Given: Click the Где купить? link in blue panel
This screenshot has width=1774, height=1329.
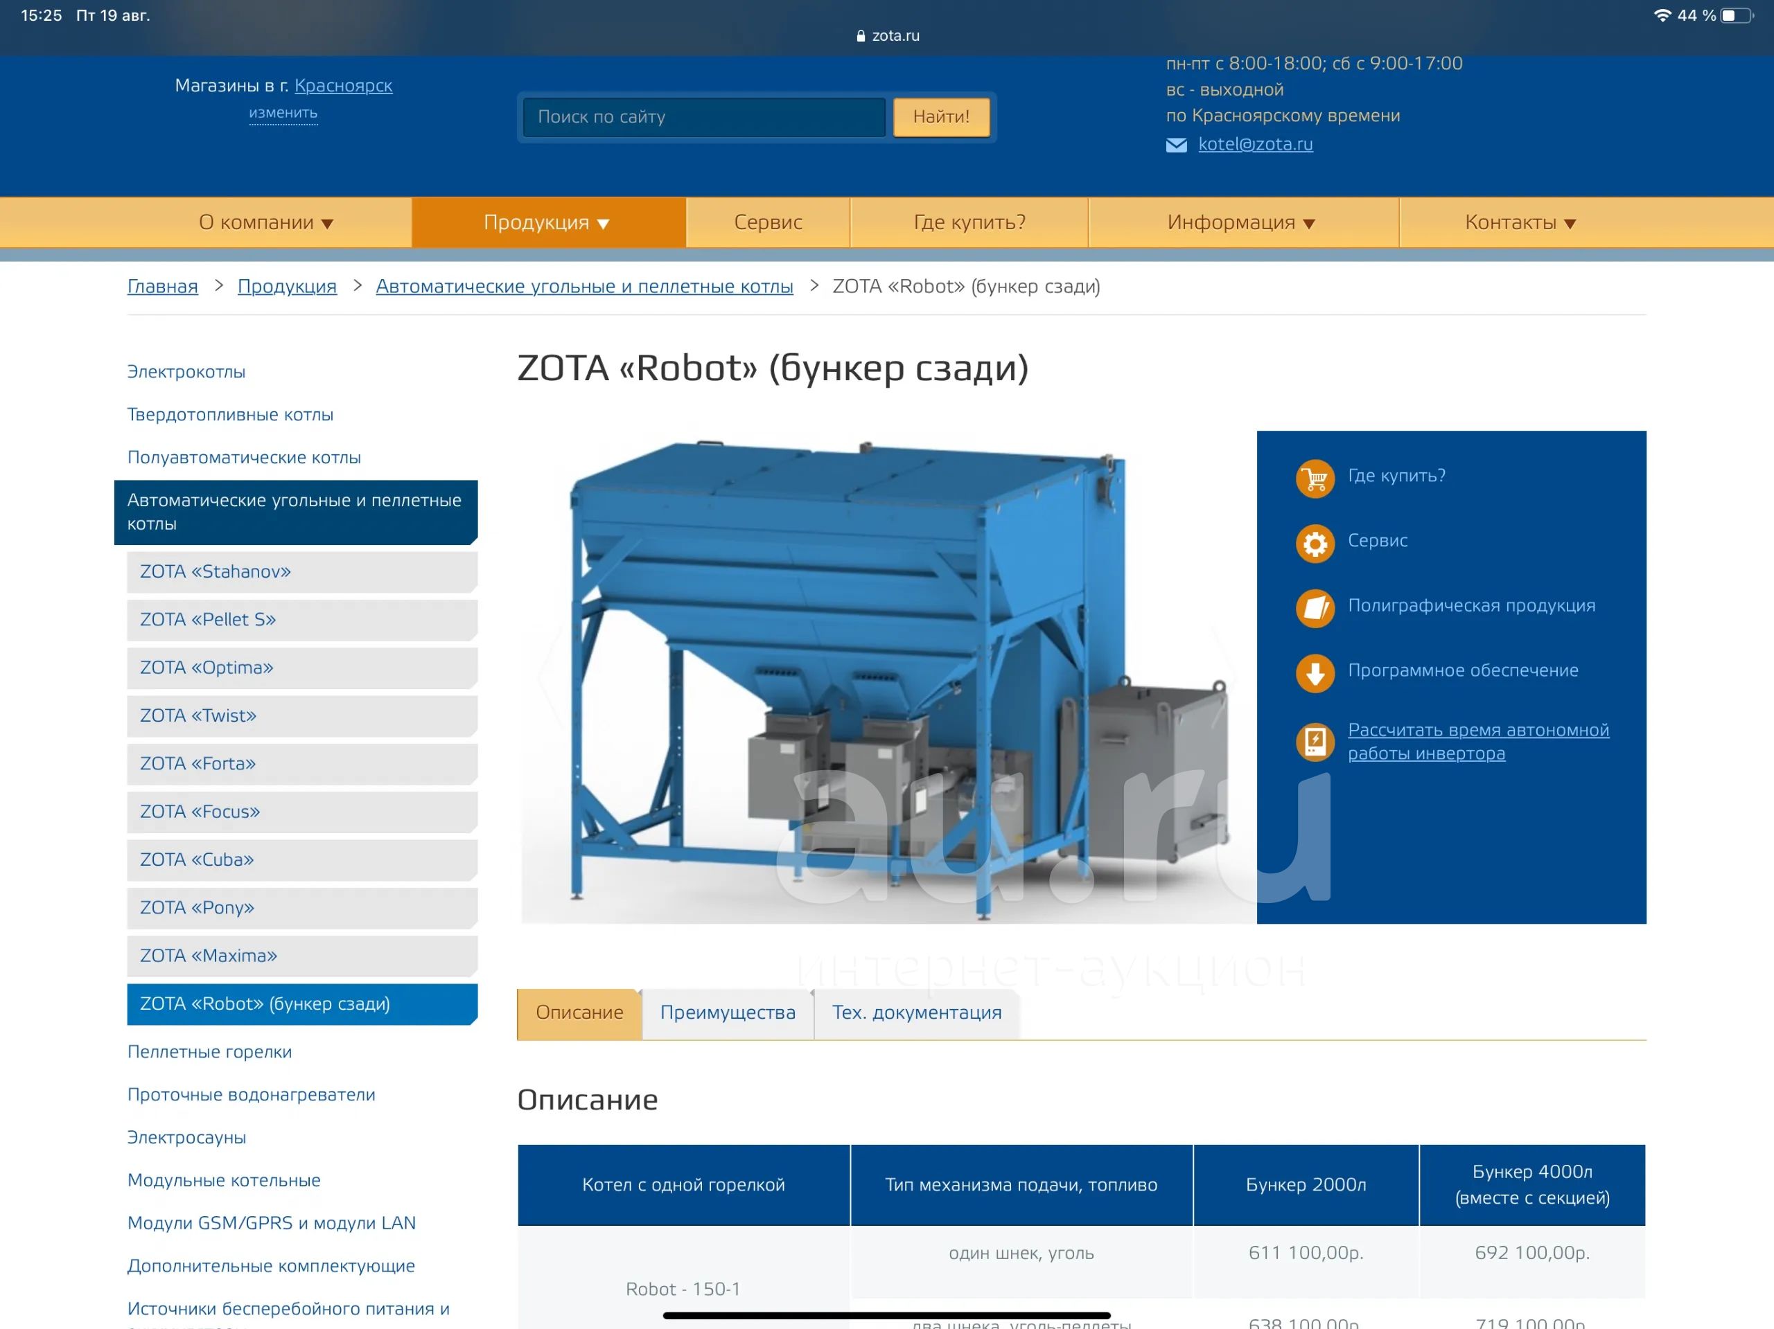Looking at the screenshot, I should pos(1396,476).
